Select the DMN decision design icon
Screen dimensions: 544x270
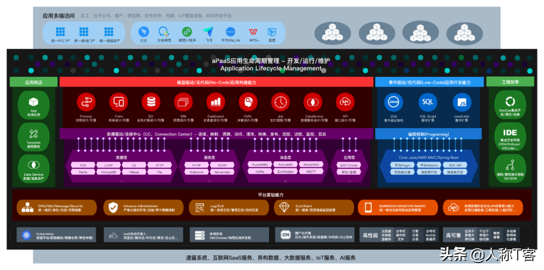pyautogui.click(x=248, y=102)
